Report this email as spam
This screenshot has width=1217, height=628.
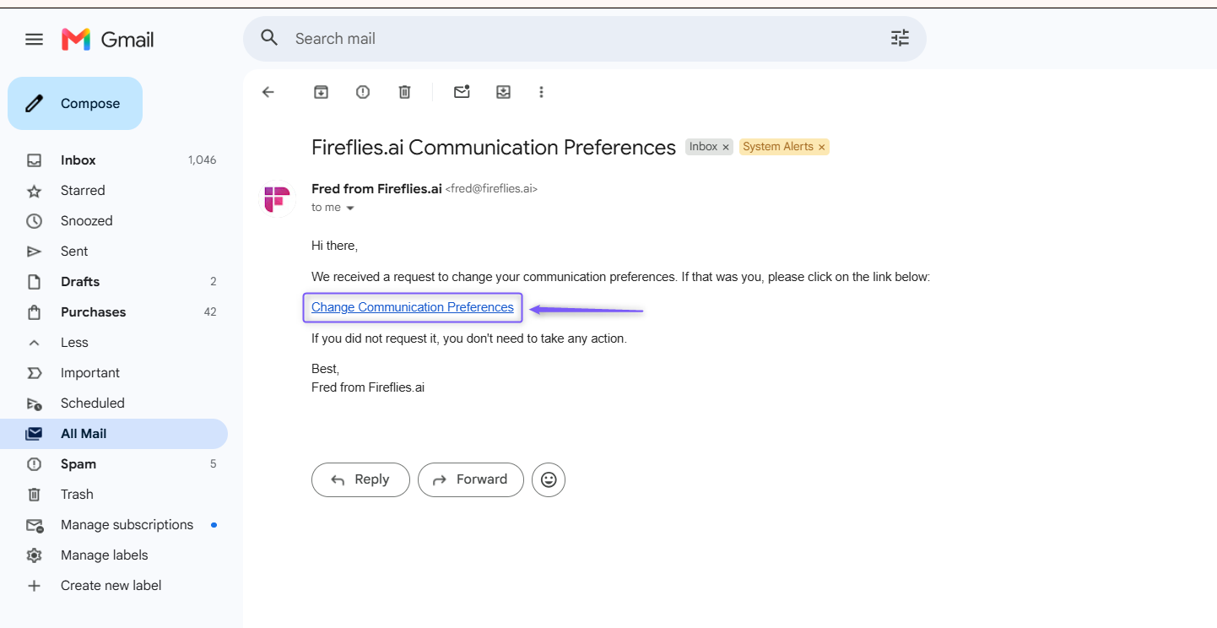363,92
